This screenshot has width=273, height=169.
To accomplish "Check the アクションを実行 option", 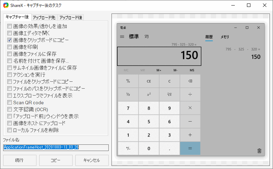I will 10,75.
